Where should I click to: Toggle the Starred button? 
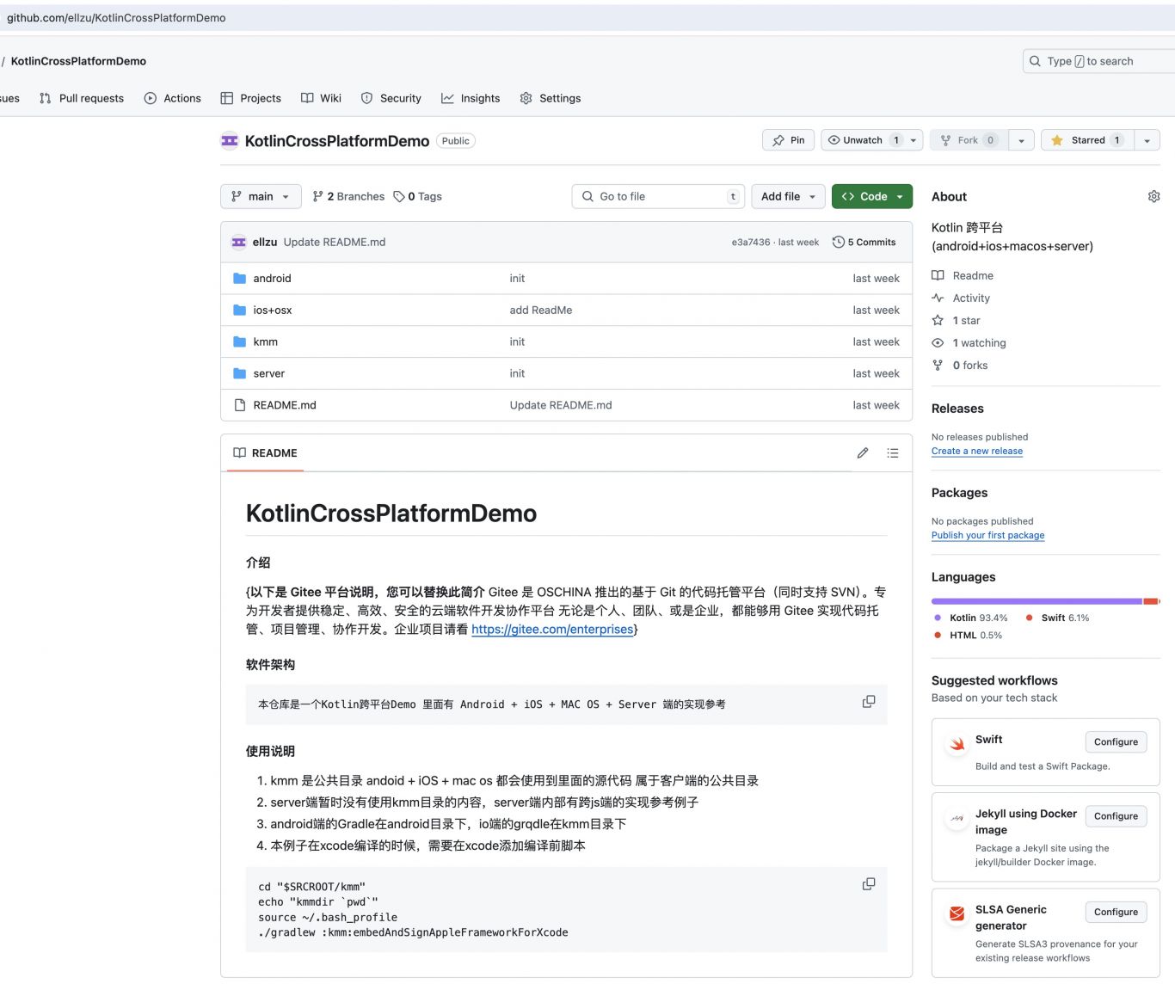tap(1087, 140)
